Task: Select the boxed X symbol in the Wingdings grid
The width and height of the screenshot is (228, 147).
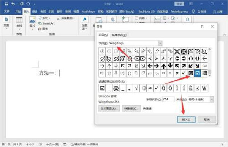Action: (x=191, y=73)
